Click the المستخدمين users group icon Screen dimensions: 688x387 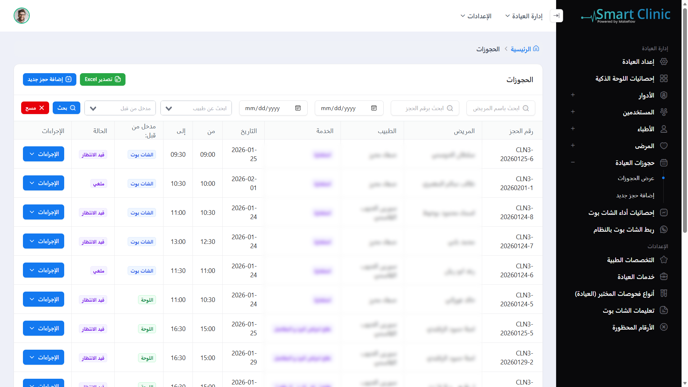click(x=664, y=112)
